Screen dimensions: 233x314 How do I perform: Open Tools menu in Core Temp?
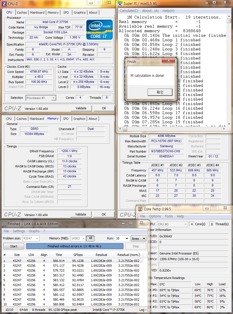tap(169, 216)
